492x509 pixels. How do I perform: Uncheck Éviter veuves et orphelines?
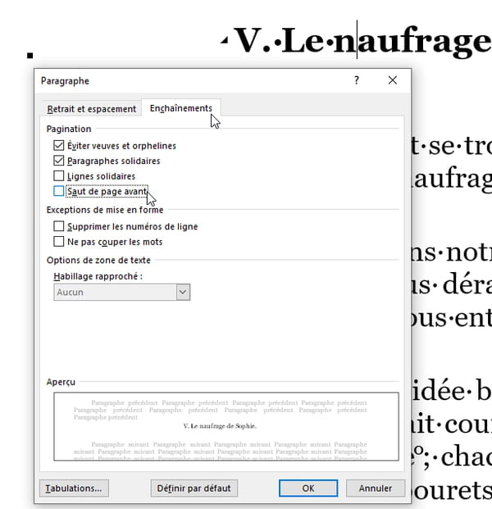(x=59, y=145)
